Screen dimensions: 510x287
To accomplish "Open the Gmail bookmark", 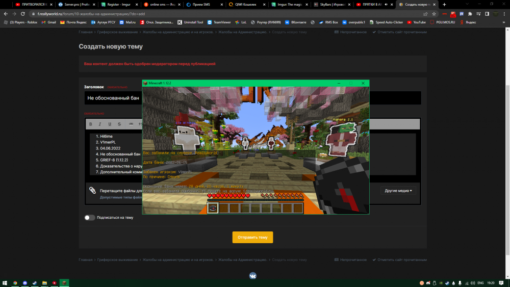I will (x=49, y=22).
